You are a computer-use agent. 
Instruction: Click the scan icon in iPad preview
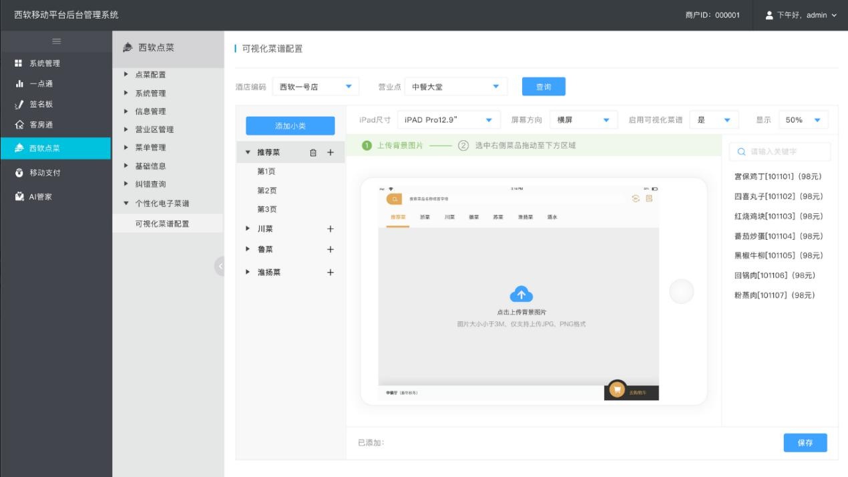tap(636, 198)
